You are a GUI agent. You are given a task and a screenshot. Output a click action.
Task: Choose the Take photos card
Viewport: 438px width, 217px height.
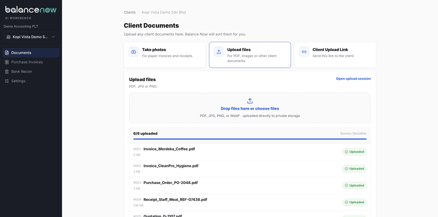(165, 55)
